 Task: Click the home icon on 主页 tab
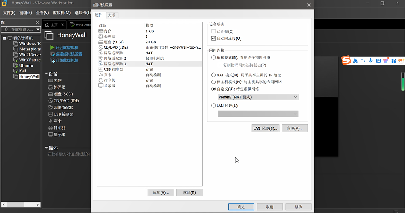click(47, 25)
